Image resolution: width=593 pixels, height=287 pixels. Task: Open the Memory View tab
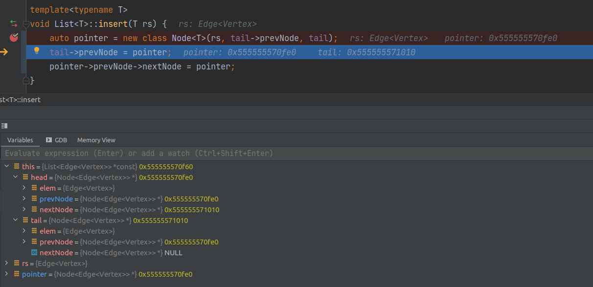pos(96,140)
